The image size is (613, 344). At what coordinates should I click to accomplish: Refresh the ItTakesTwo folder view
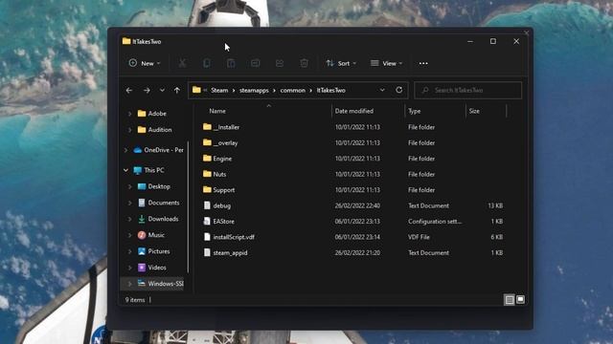398,90
